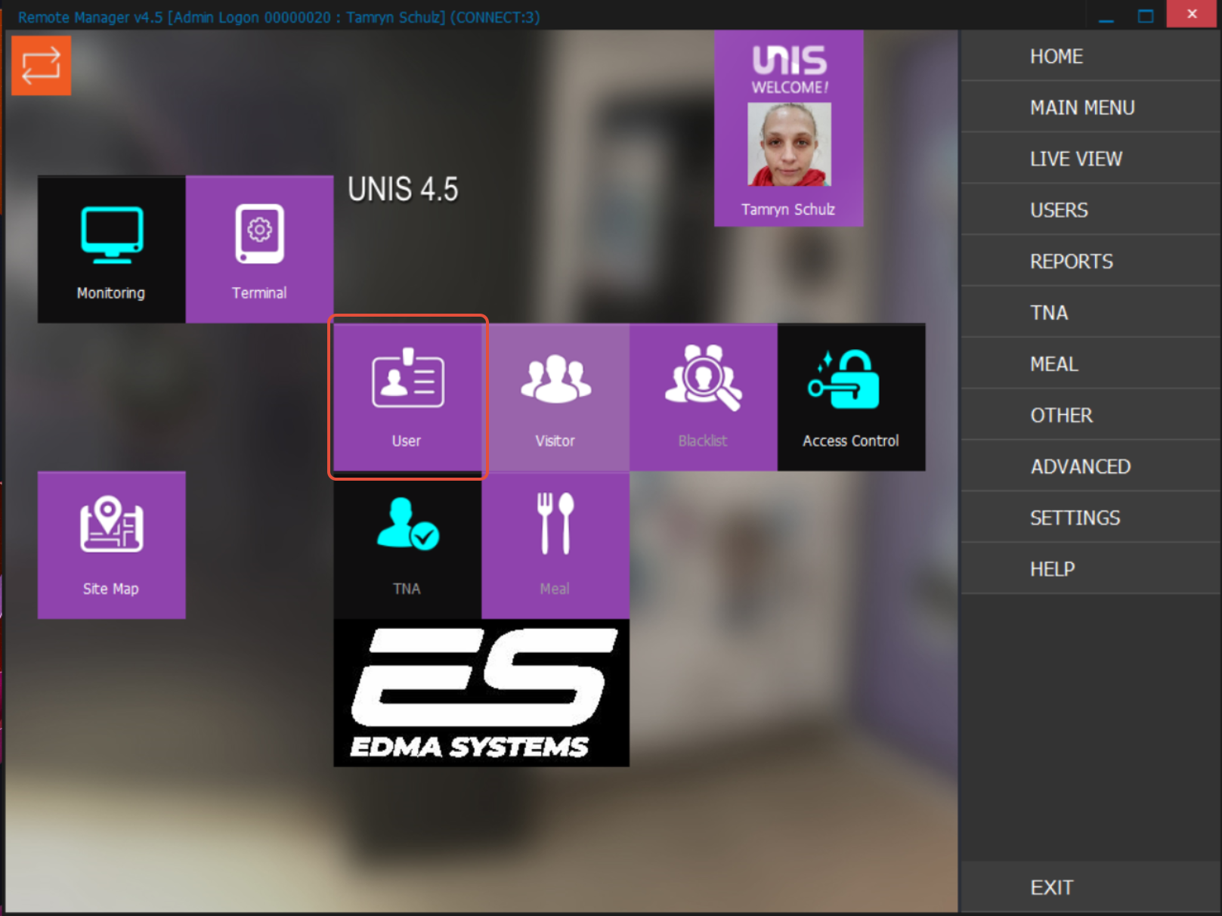Select SETTINGS in the side menu

(1091, 518)
